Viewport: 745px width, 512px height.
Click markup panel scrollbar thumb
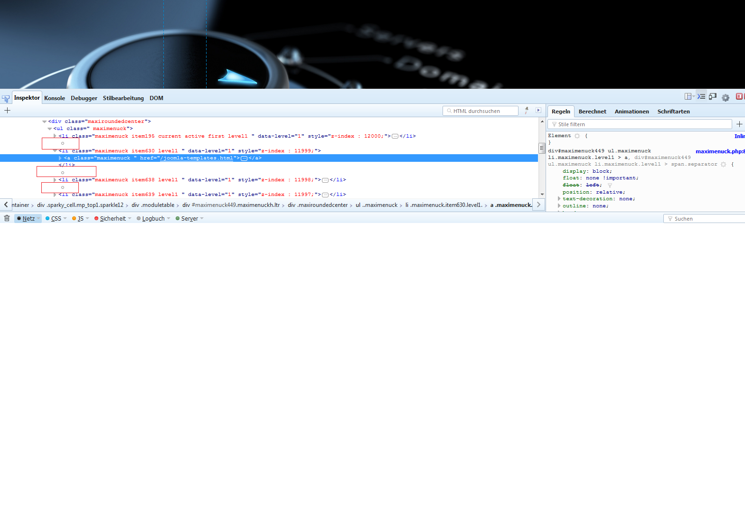541,148
